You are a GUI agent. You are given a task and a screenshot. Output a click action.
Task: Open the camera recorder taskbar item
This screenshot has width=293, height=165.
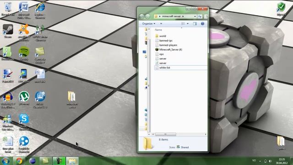[59, 161]
